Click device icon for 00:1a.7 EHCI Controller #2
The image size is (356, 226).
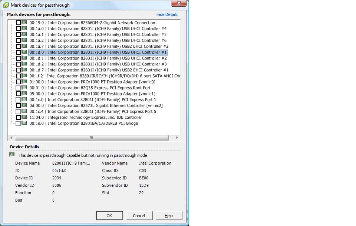(x=24, y=46)
